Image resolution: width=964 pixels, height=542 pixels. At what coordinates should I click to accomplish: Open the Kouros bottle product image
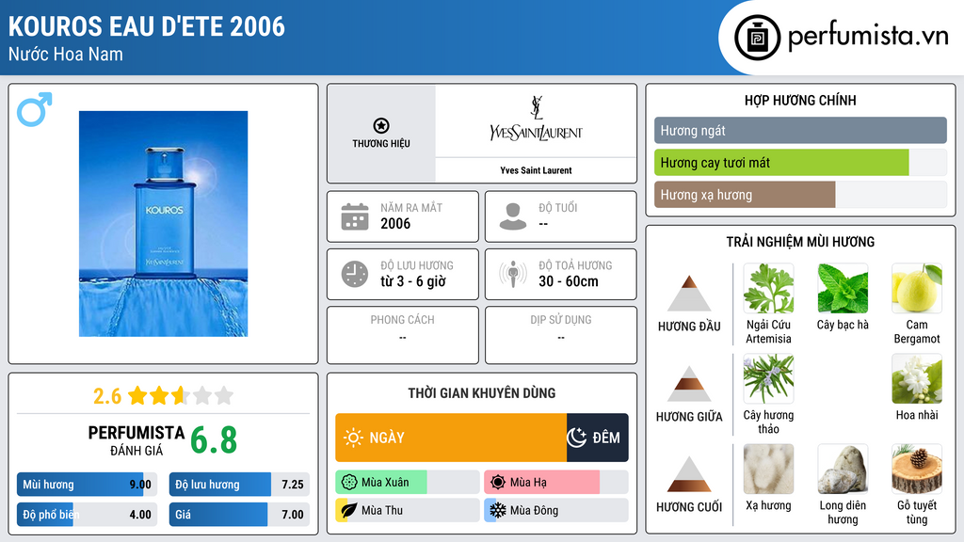coord(163,223)
